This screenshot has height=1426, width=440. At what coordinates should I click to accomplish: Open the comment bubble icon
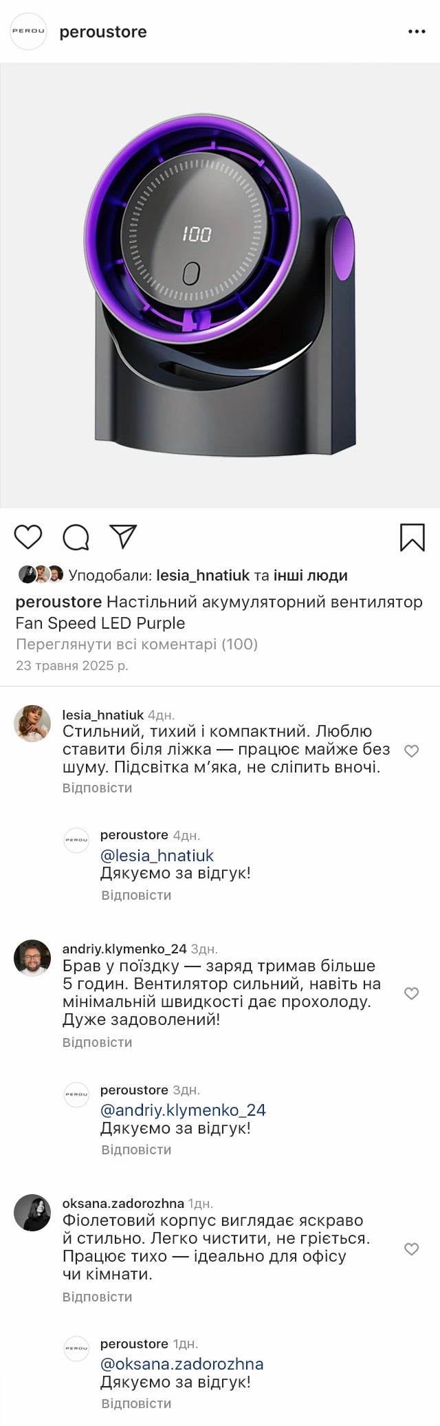76,537
